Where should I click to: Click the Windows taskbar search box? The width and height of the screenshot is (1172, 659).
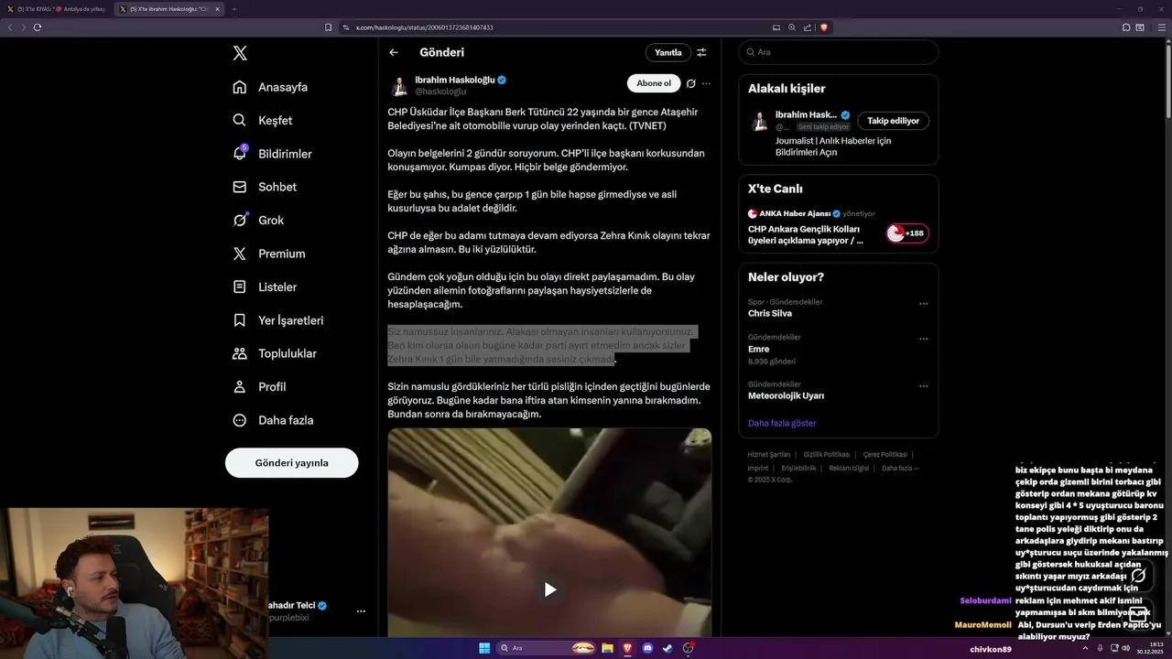pos(548,648)
